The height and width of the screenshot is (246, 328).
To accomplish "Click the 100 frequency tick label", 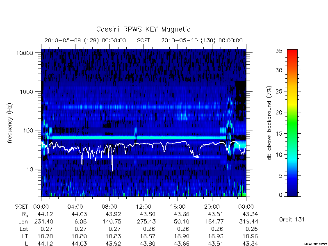I will click(28, 130).
